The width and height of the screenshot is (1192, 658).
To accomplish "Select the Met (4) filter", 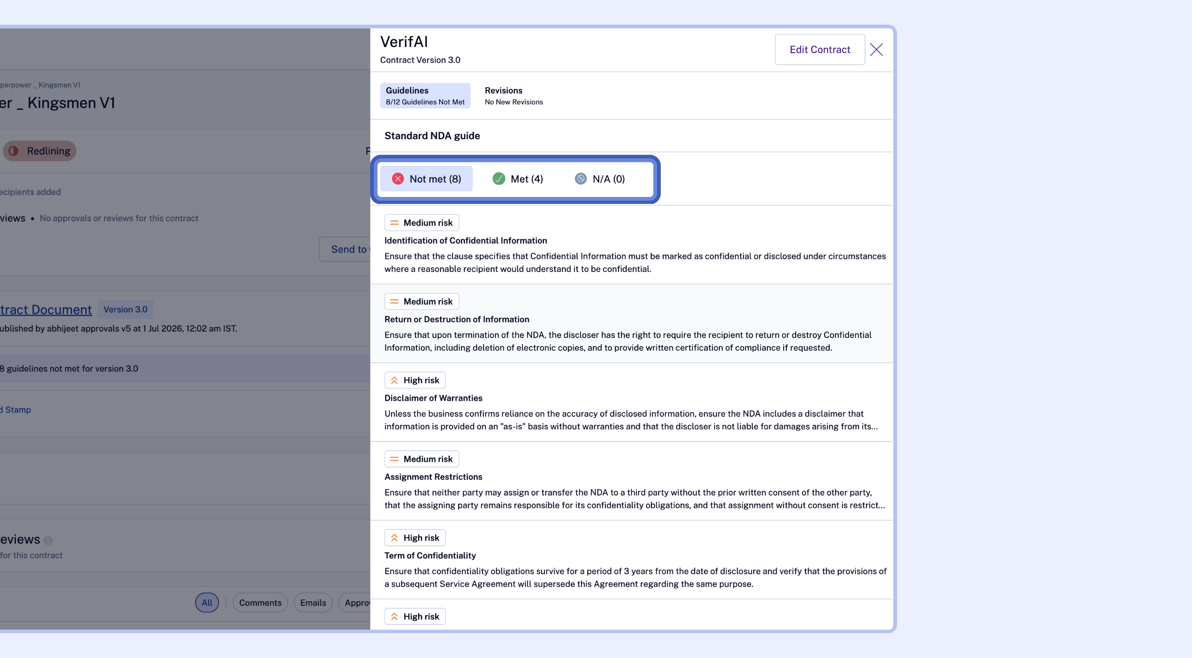I will point(517,179).
